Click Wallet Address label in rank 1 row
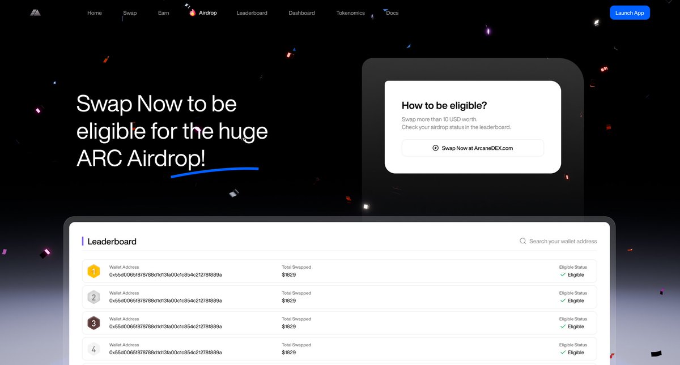The image size is (680, 365). click(124, 267)
